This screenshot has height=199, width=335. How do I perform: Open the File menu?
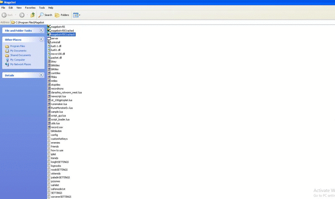(x=3, y=8)
